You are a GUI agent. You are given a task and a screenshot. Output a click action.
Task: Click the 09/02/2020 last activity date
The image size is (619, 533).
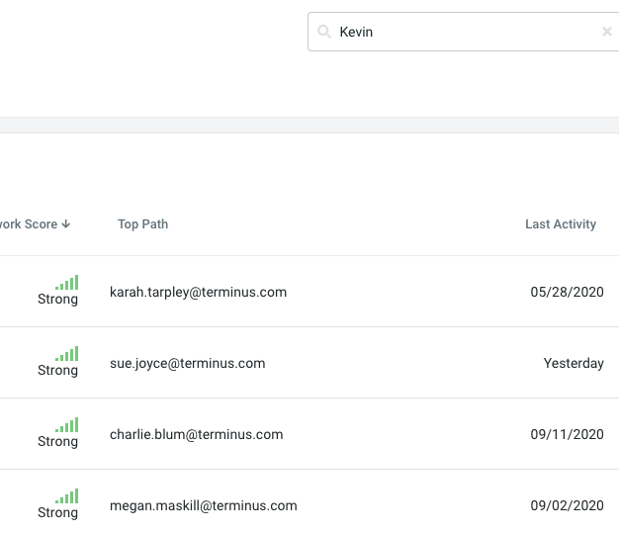click(x=567, y=505)
